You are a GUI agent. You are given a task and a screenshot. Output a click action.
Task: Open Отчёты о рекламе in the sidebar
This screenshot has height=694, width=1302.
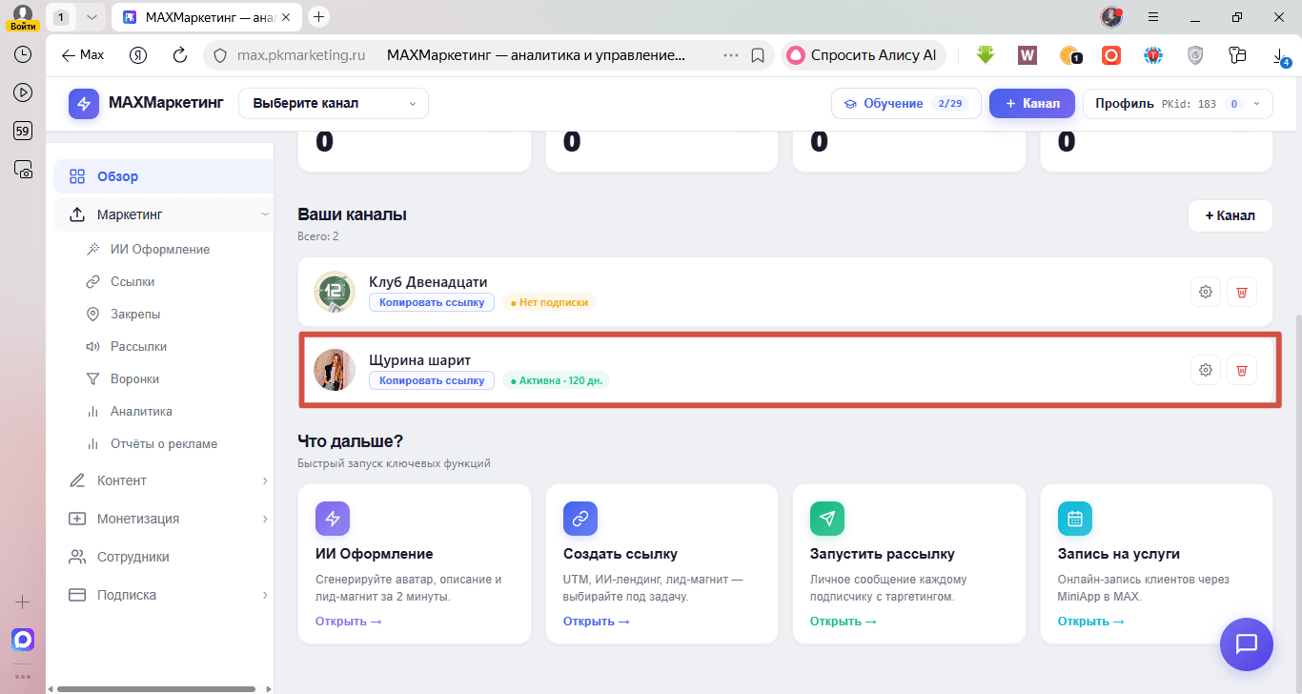164,443
